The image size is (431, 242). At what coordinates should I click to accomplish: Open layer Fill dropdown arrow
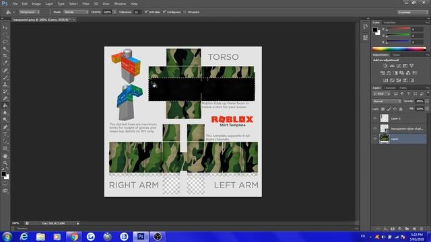427,109
